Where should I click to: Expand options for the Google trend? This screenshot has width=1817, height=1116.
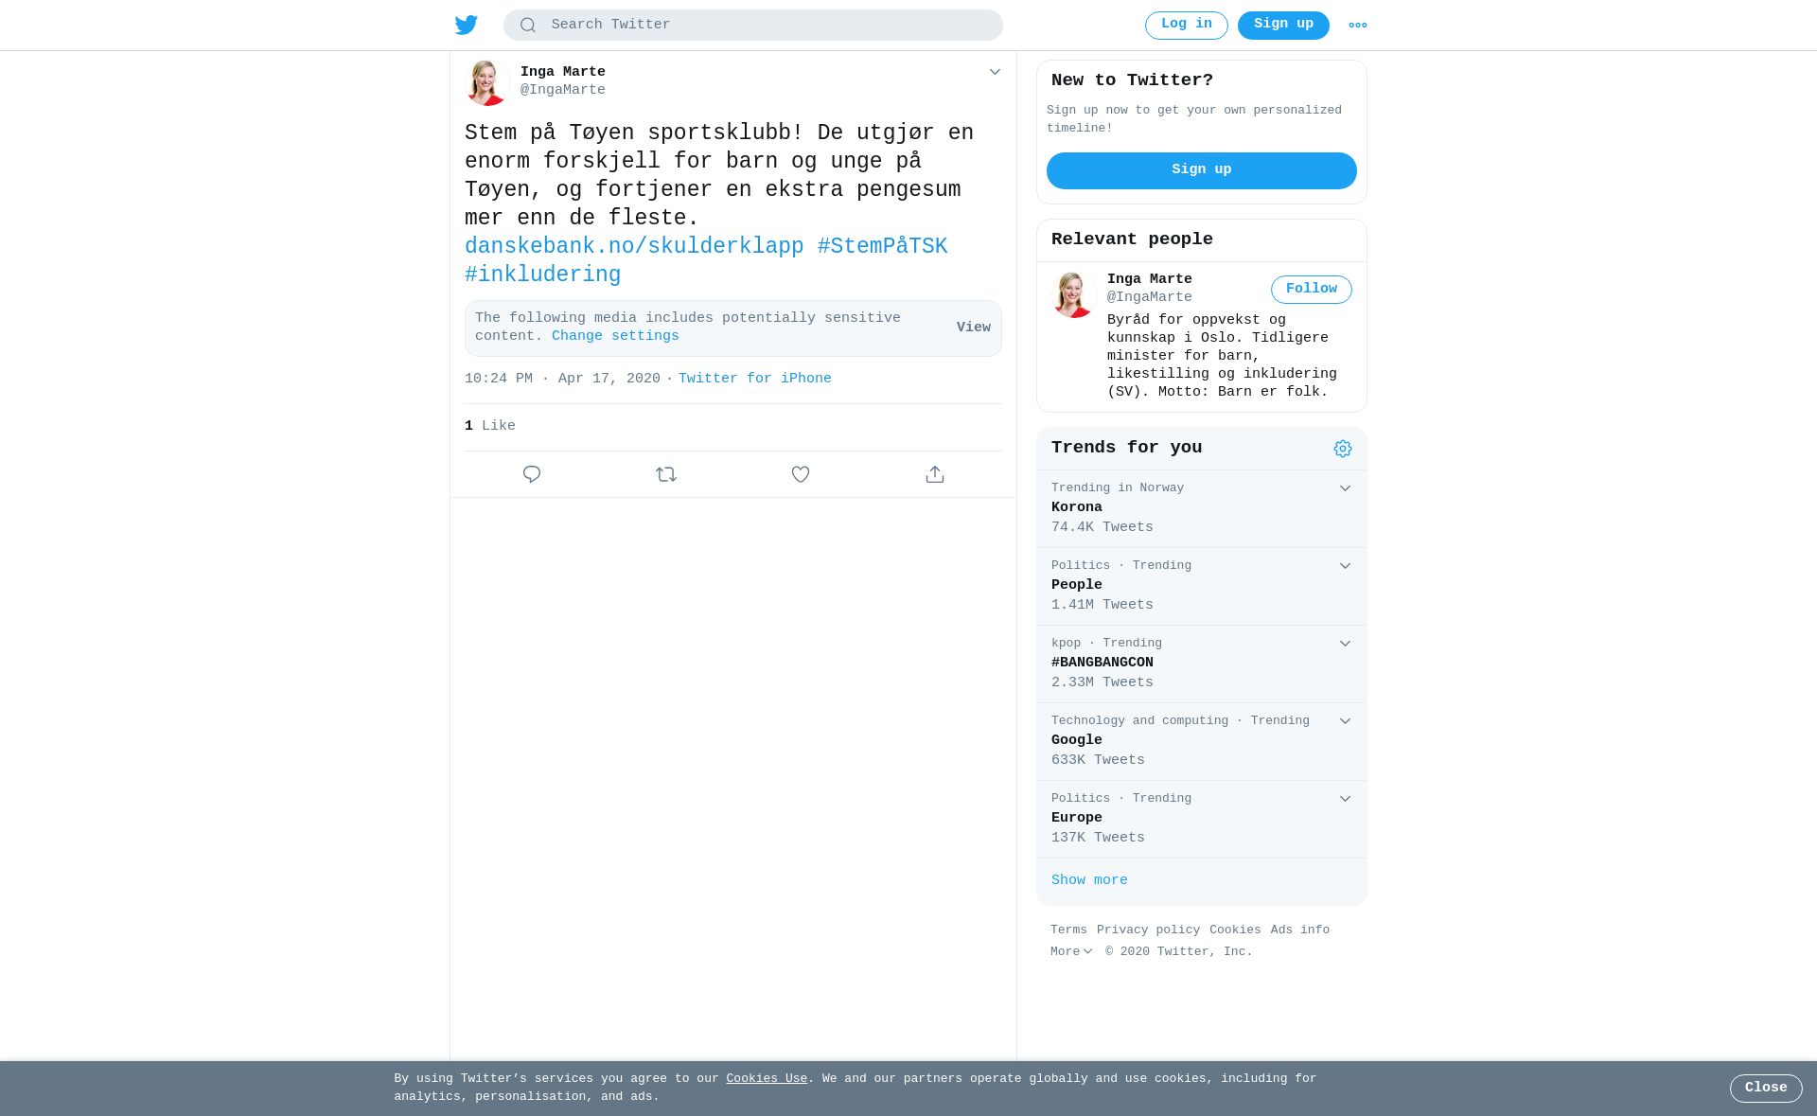point(1345,721)
